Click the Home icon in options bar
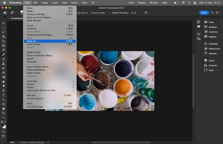This screenshot has height=144, width=223. click(5, 13)
